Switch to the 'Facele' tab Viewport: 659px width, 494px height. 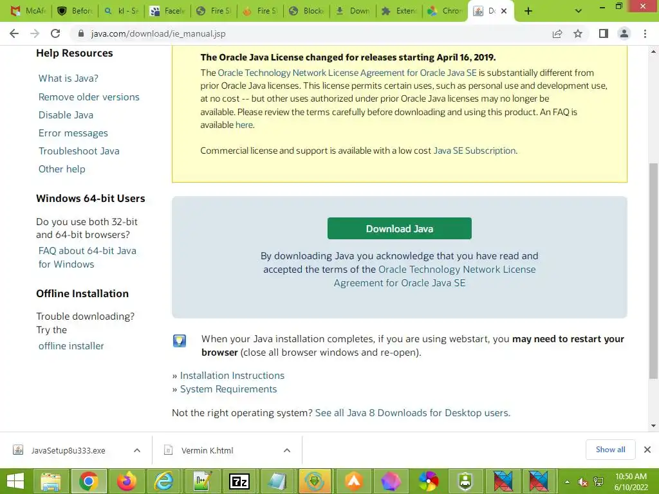(x=167, y=11)
